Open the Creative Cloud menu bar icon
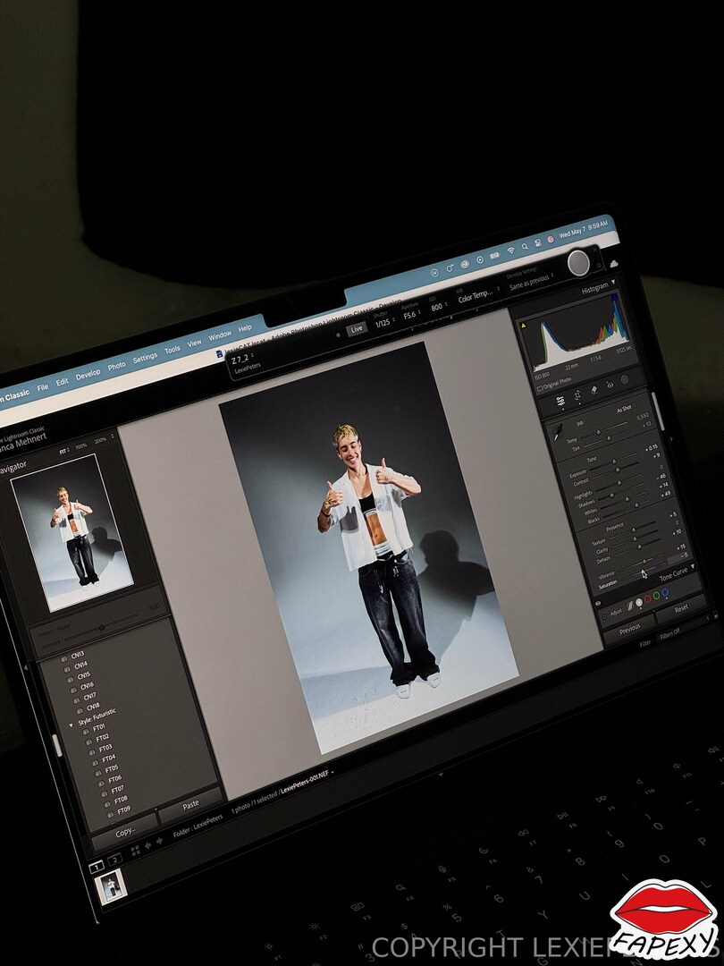 (465, 264)
